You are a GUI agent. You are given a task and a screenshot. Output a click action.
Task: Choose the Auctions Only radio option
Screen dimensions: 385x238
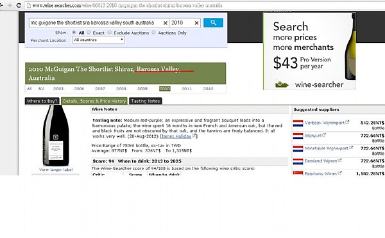154,33
